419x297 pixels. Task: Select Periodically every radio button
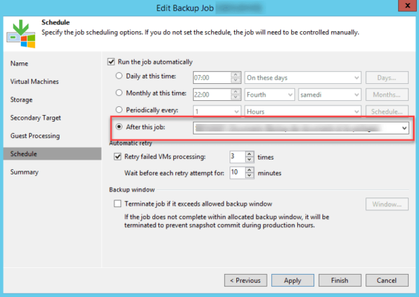(119, 110)
